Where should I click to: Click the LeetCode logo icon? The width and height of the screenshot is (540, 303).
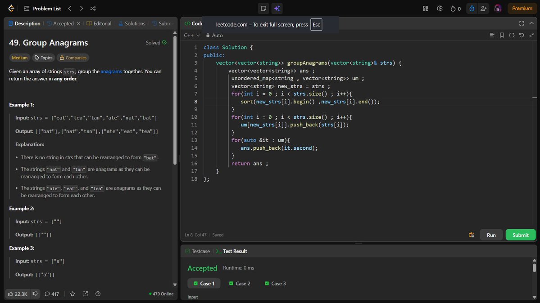click(11, 8)
